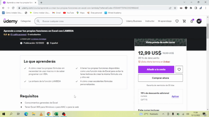Open the extensions puzzle icon
This screenshot has width=209, height=117.
pos(191,8)
